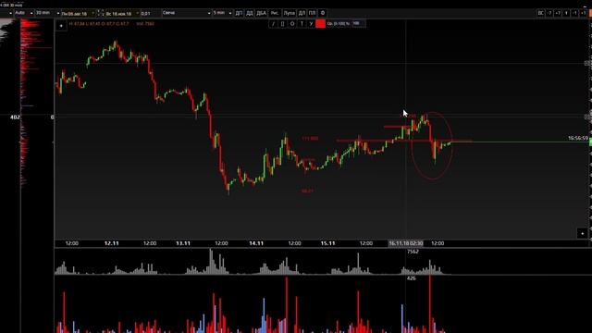Screen dimensions: 592x333
Task: Select the У drawing tool
Action: point(311,24)
